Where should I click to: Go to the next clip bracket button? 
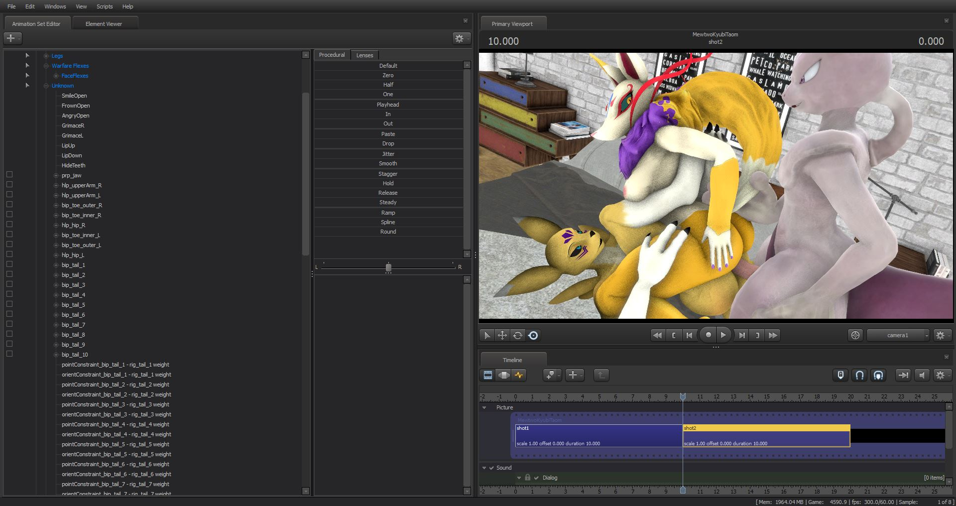tap(757, 335)
